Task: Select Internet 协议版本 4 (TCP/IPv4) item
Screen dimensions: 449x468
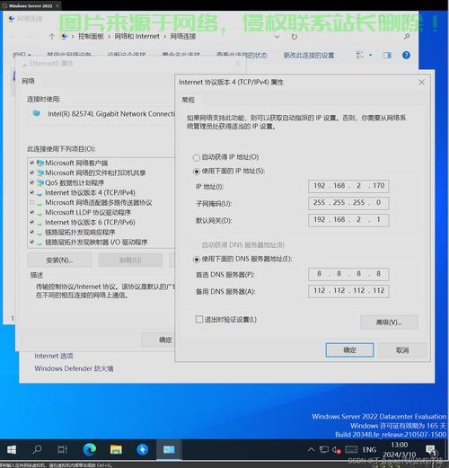Action: pos(90,192)
